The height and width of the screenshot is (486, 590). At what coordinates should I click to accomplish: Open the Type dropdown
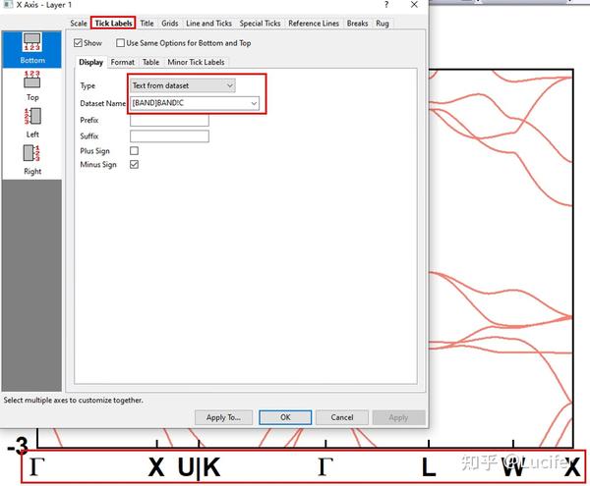[x=183, y=85]
